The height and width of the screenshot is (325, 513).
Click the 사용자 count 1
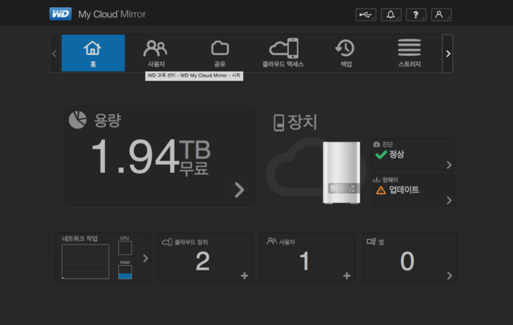305,261
